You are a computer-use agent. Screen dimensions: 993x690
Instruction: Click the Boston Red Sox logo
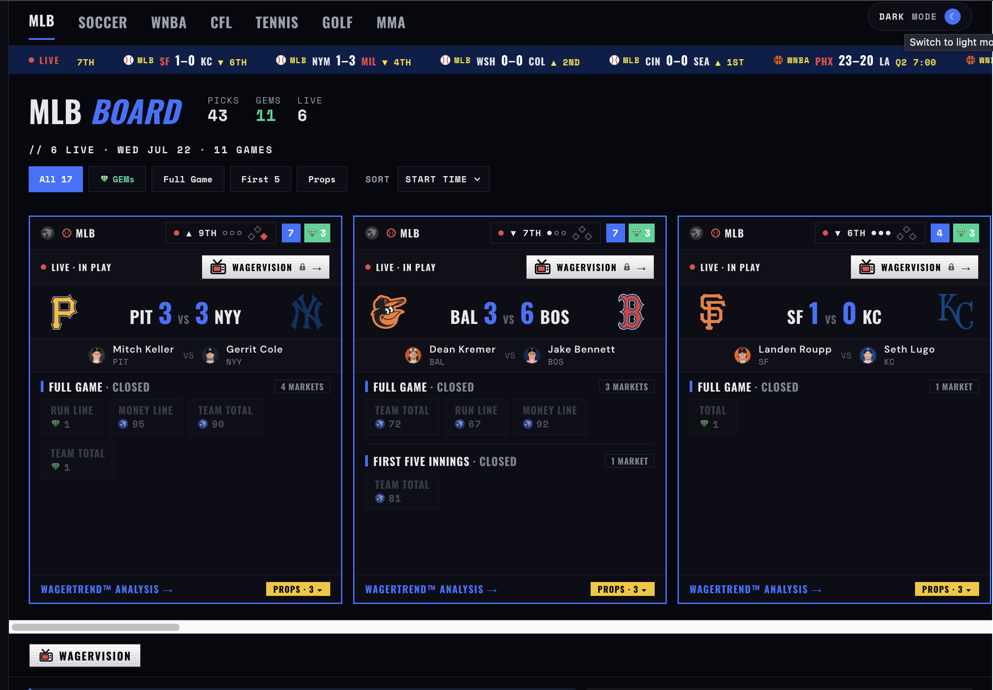[x=631, y=312]
